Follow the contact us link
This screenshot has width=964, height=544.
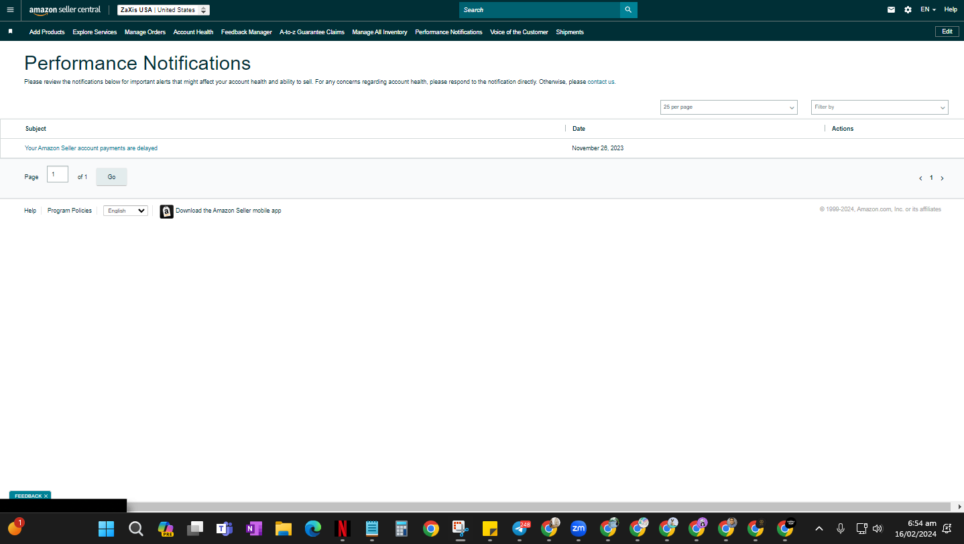[x=601, y=82]
